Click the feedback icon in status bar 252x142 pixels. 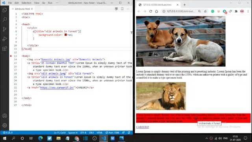pyautogui.click(x=123, y=133)
